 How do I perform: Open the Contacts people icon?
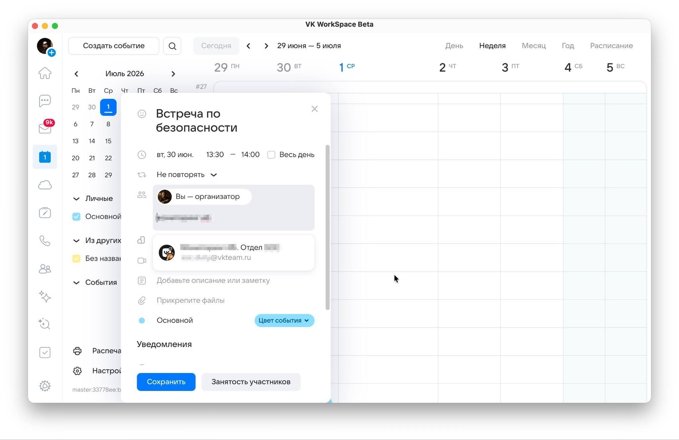tap(45, 269)
